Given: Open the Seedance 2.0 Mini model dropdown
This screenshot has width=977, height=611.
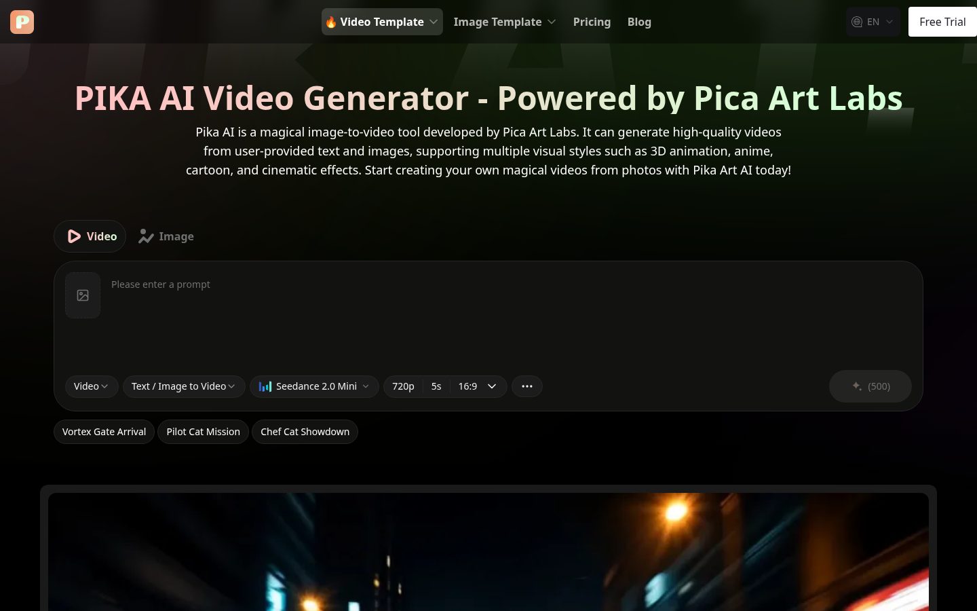Looking at the screenshot, I should pos(314,386).
